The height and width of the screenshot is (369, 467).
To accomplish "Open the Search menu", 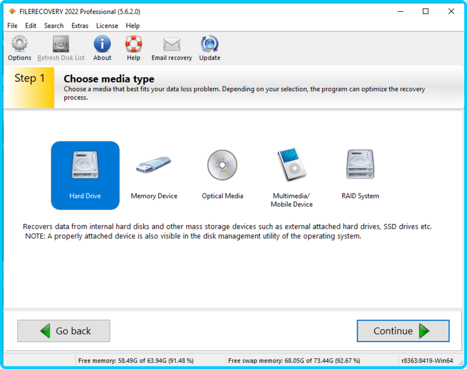I will 54,26.
